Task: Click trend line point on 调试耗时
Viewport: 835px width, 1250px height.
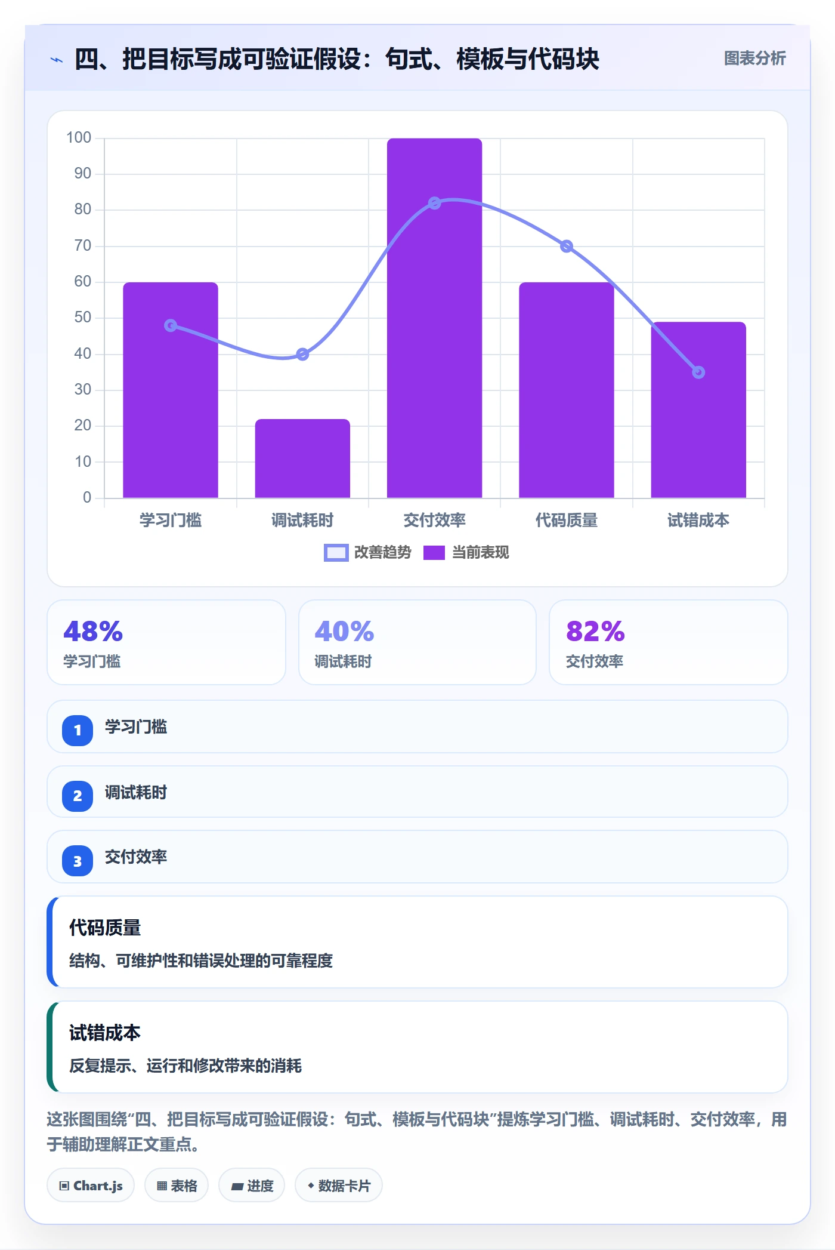Action: coord(302,355)
